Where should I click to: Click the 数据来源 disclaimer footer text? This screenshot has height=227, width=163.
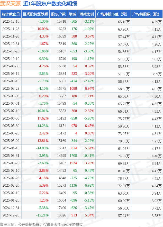(x=41, y=224)
